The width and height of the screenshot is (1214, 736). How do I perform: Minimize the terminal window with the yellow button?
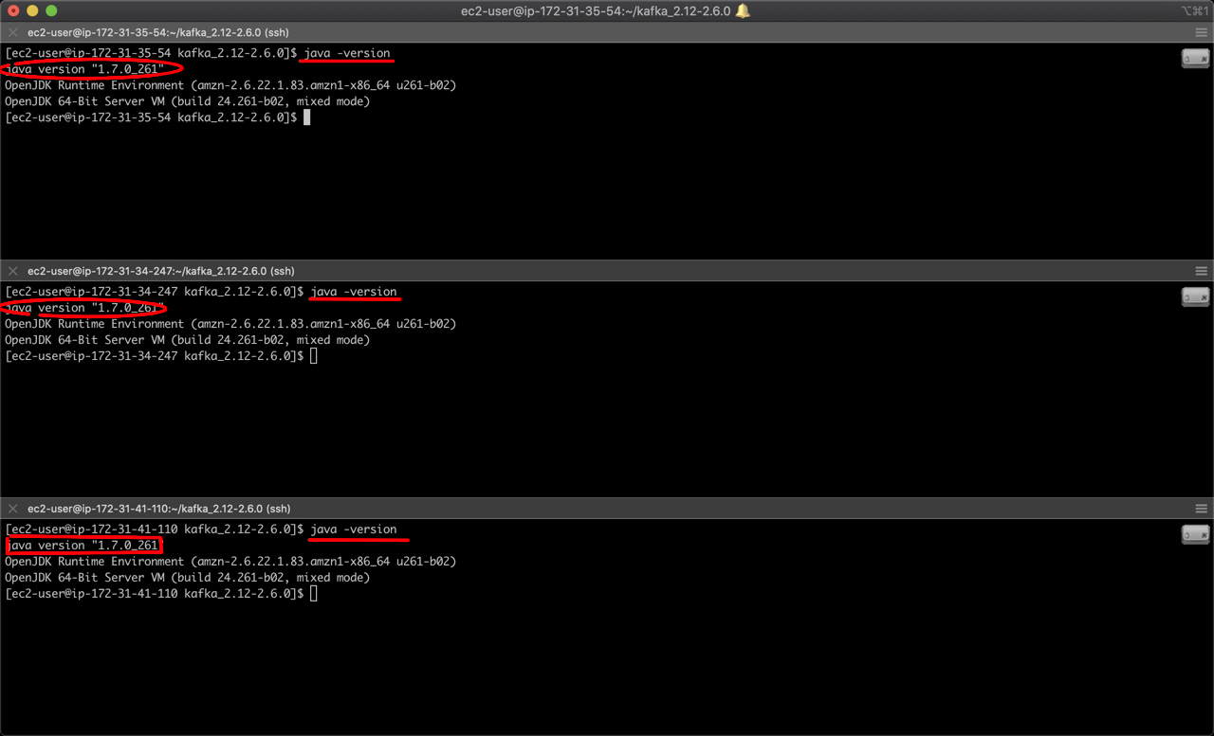coord(32,10)
